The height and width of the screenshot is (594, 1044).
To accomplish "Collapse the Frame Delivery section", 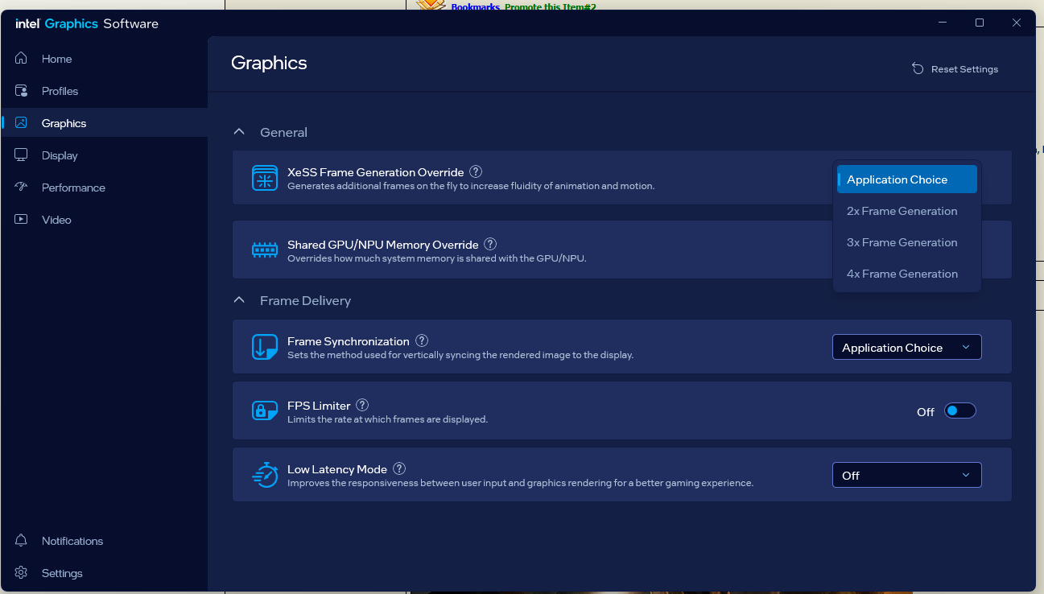I will click(x=239, y=300).
